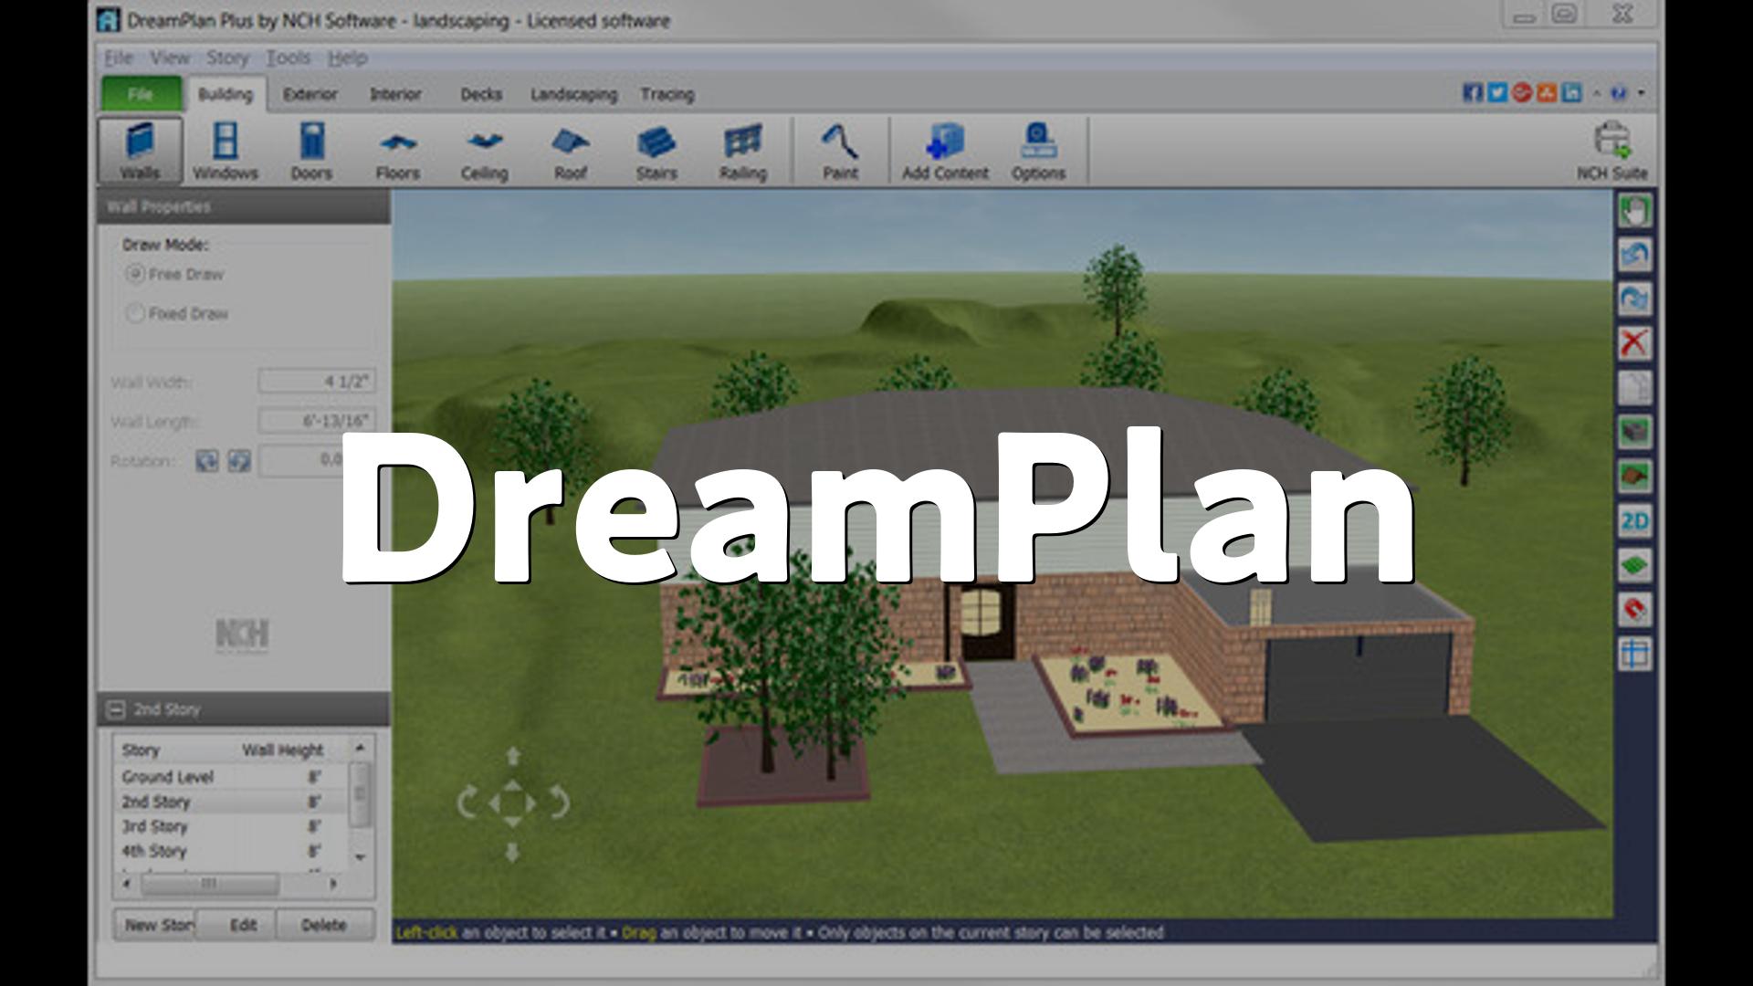Click the Undo arrow in right sidebar
Viewport: 1753px width, 986px height.
(1634, 256)
